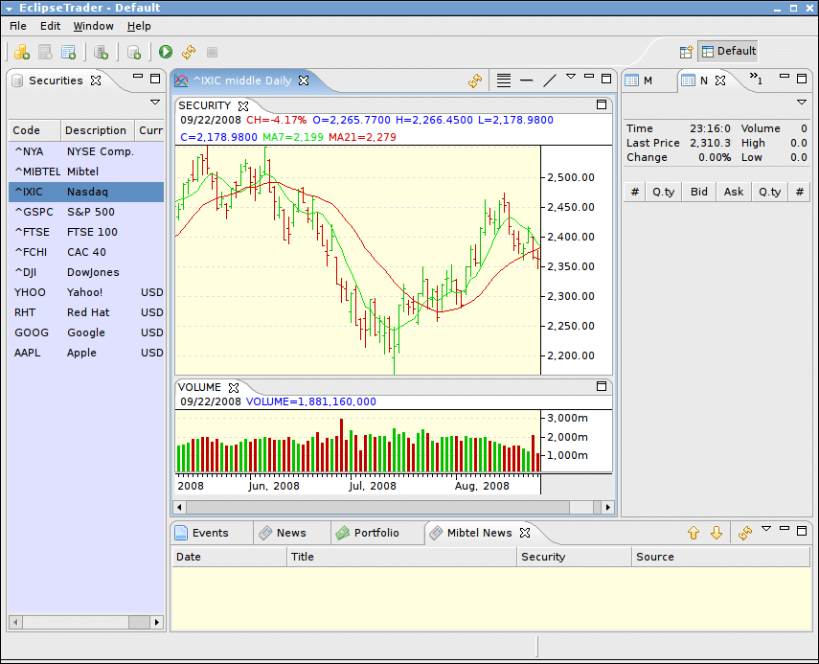Select the AAPL Apple row
The image size is (819, 664).
coord(86,353)
